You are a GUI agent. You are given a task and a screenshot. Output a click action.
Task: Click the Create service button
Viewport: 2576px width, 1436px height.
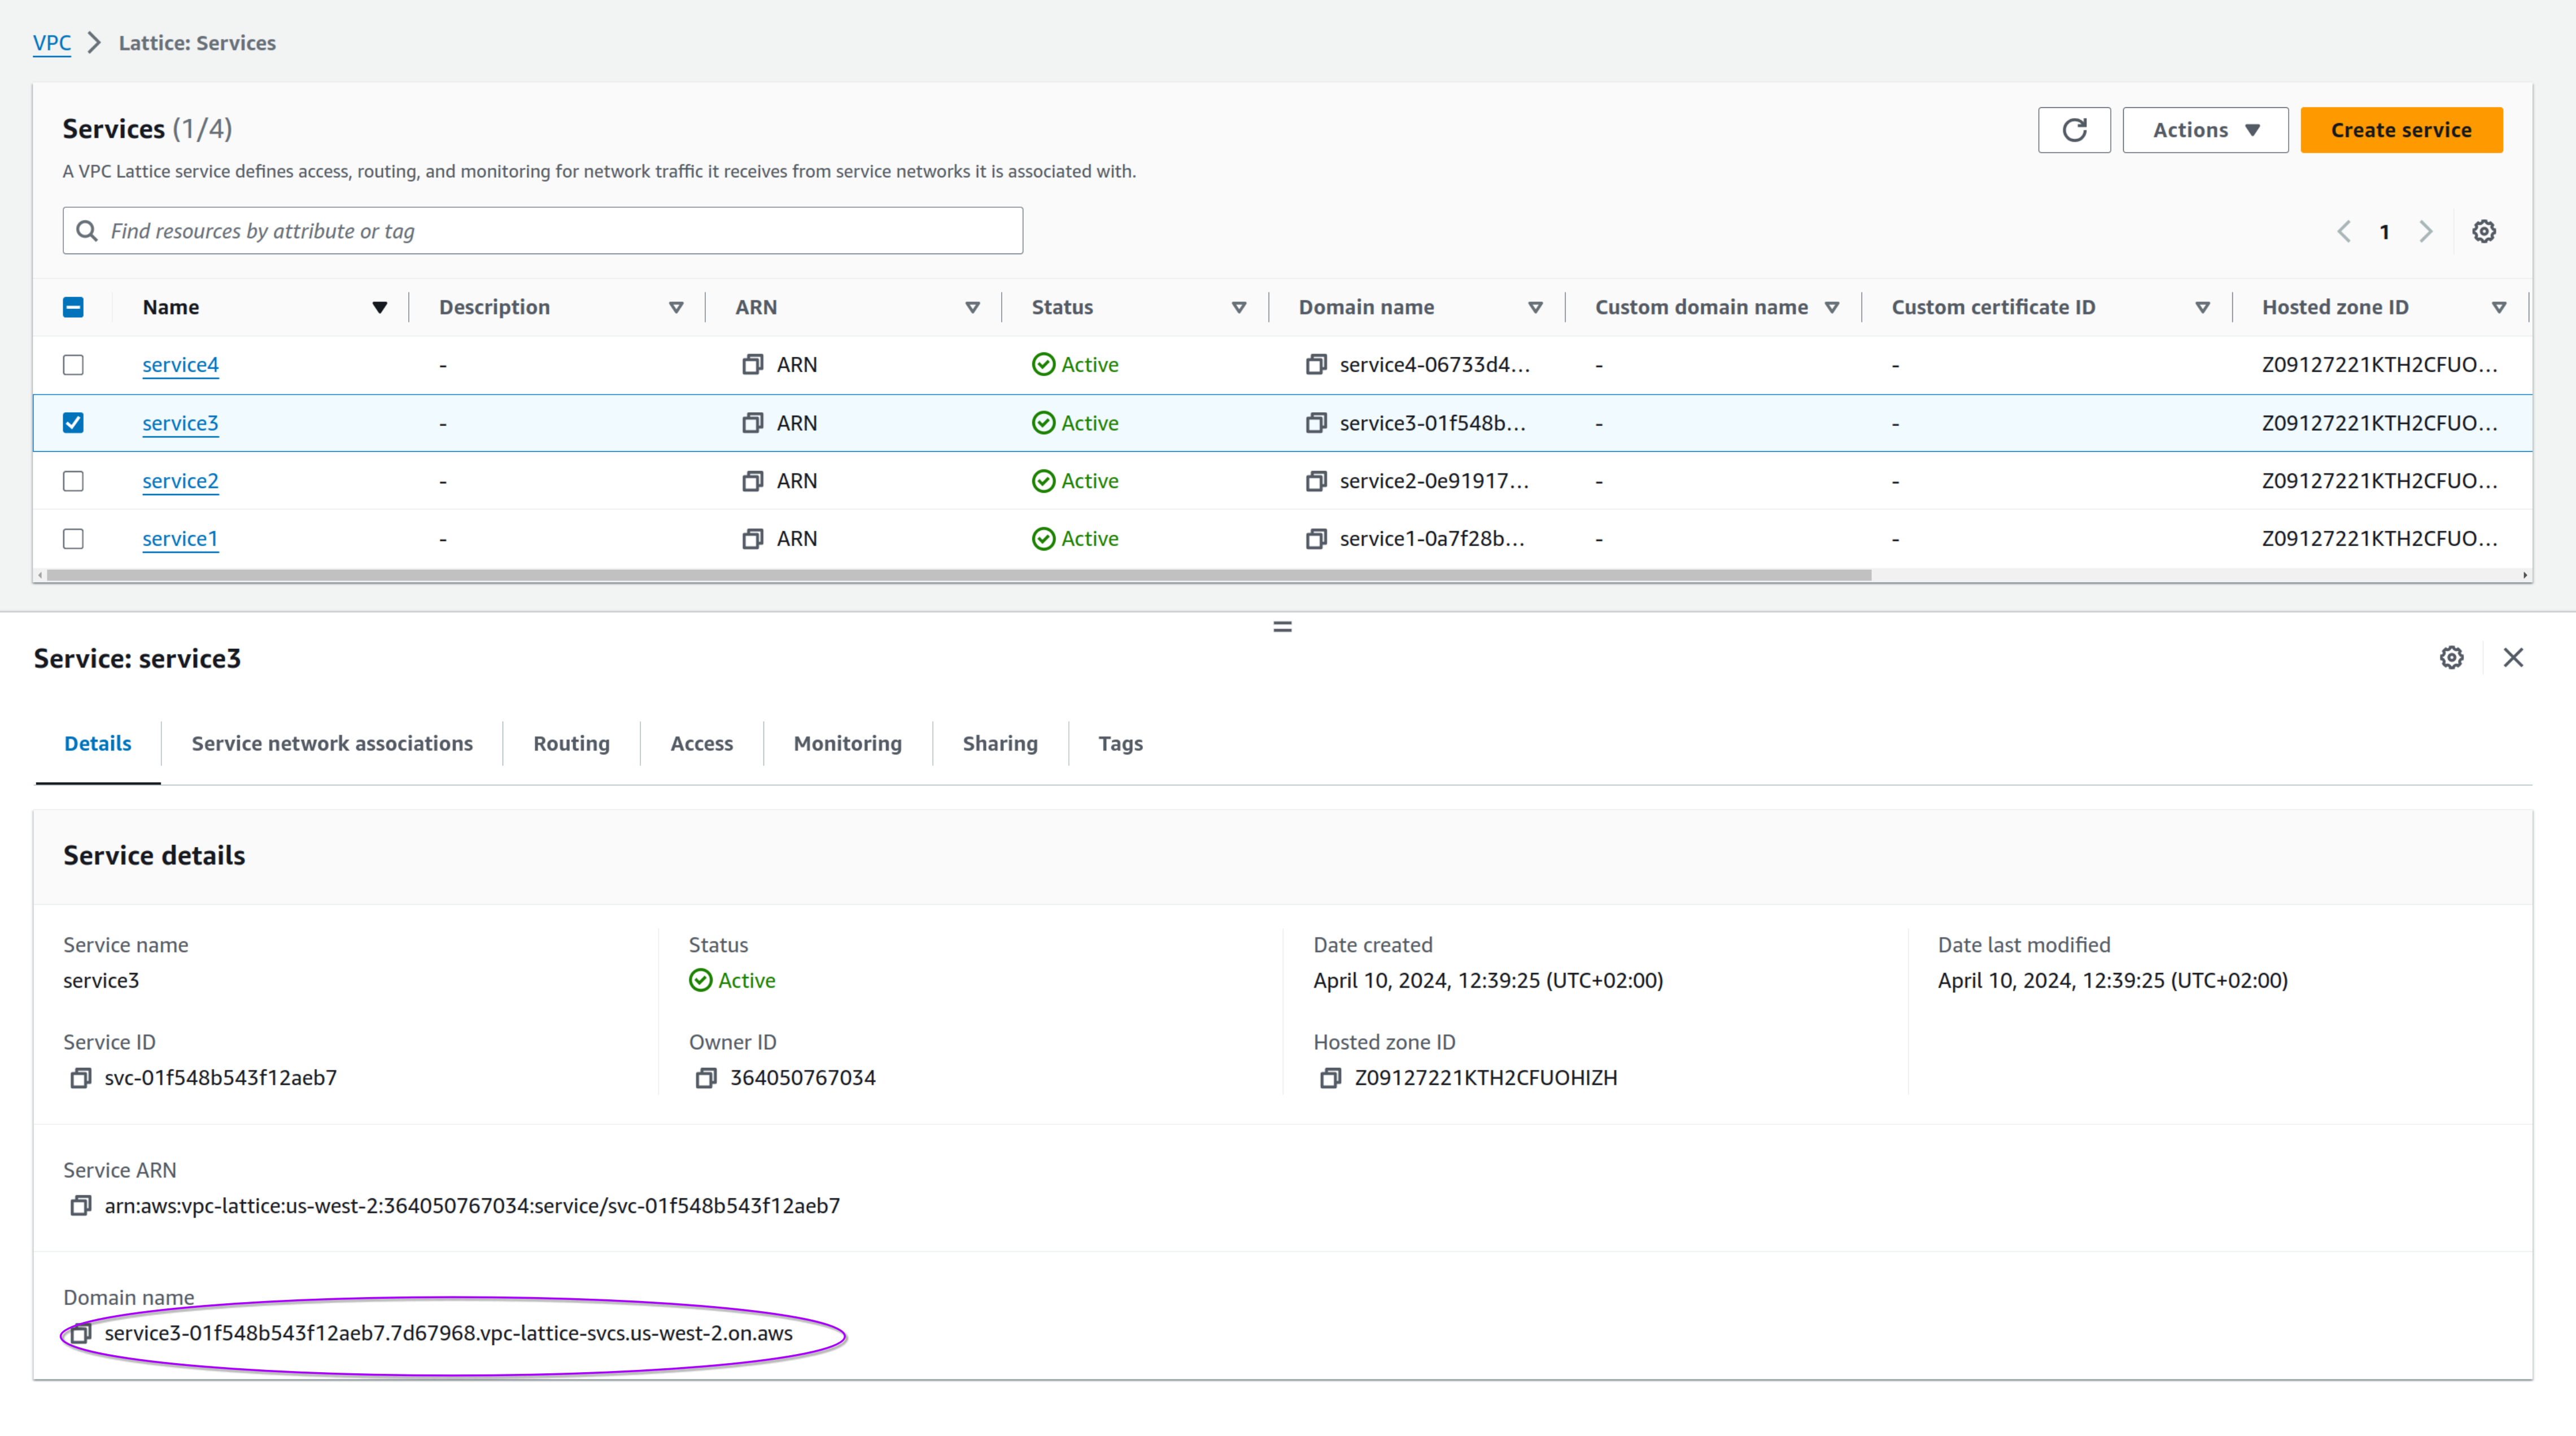[x=2401, y=130]
